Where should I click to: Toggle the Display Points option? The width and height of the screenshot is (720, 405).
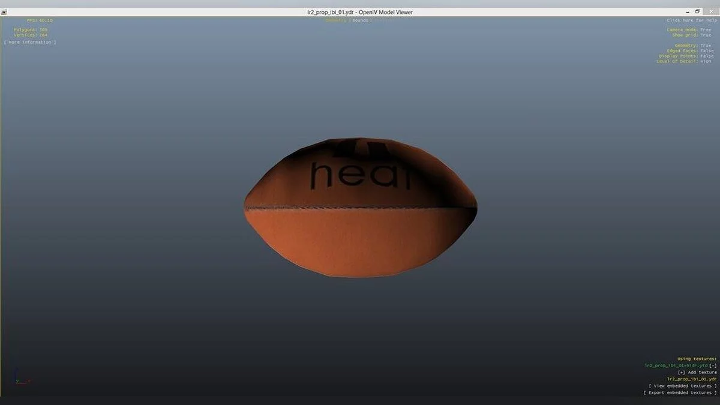click(x=685, y=56)
